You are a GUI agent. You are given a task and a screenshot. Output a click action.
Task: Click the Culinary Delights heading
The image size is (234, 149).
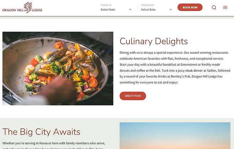point(154,41)
